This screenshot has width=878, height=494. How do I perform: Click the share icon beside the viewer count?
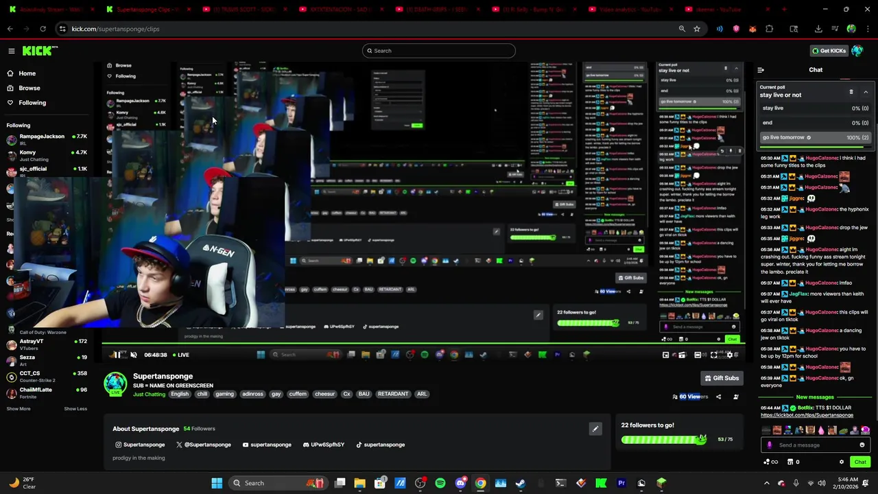[719, 397]
